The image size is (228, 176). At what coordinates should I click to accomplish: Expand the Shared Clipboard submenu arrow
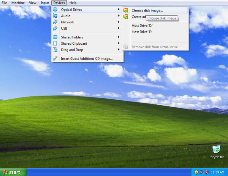[x=119, y=43]
